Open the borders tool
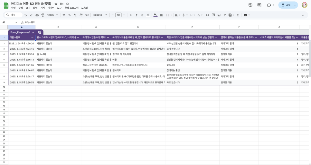The height and width of the screenshot is (165, 311). tap(161, 15)
